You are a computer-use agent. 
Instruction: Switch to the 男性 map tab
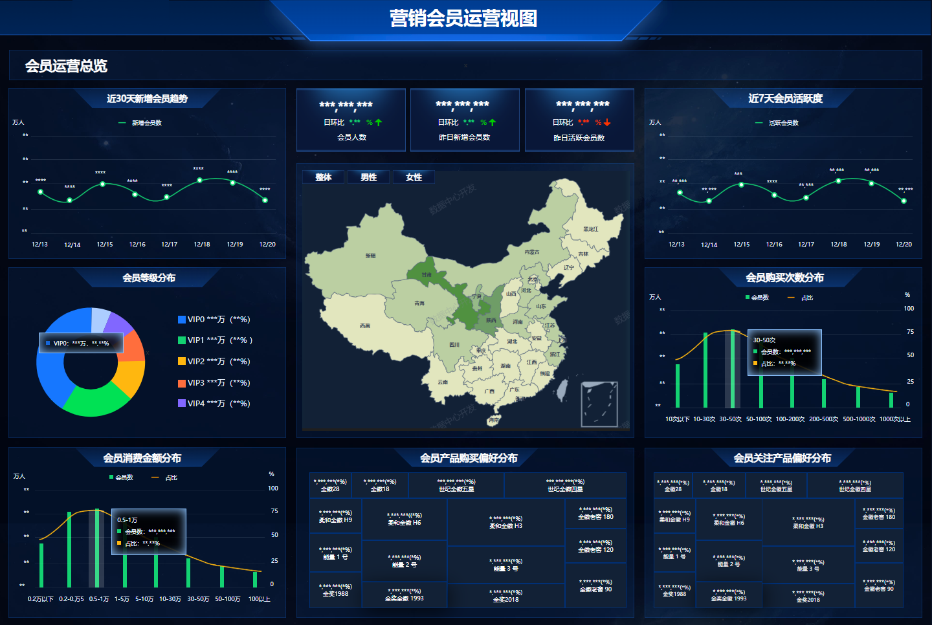pos(369,177)
